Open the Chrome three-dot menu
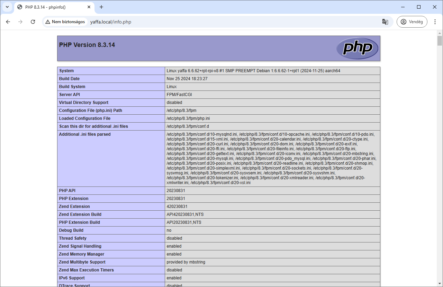443x287 pixels. (x=435, y=22)
